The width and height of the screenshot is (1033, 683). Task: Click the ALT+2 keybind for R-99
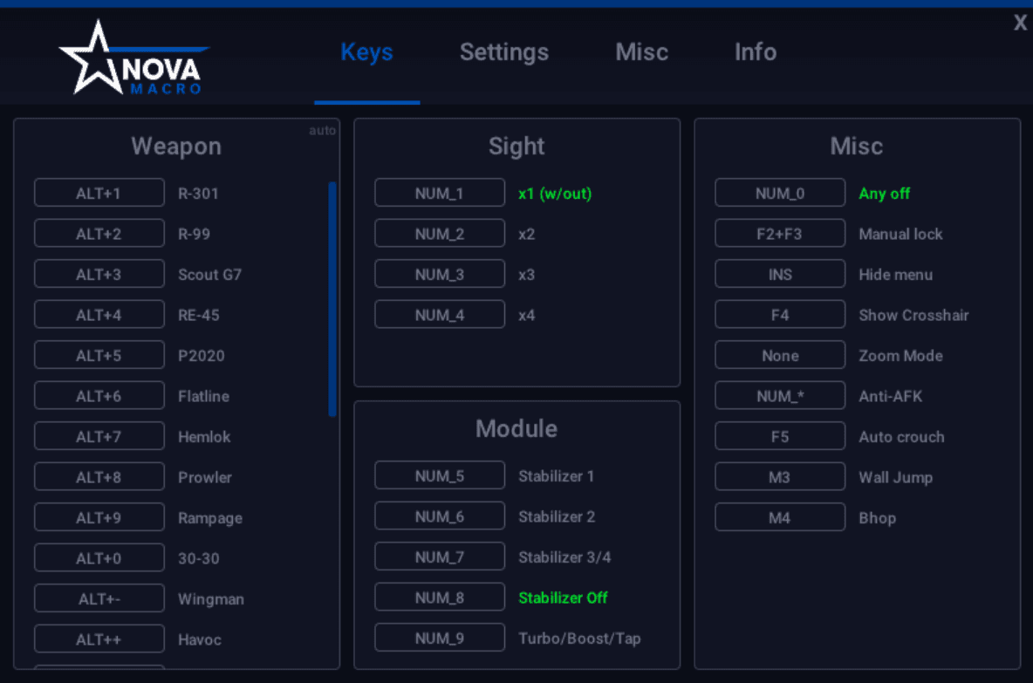99,234
